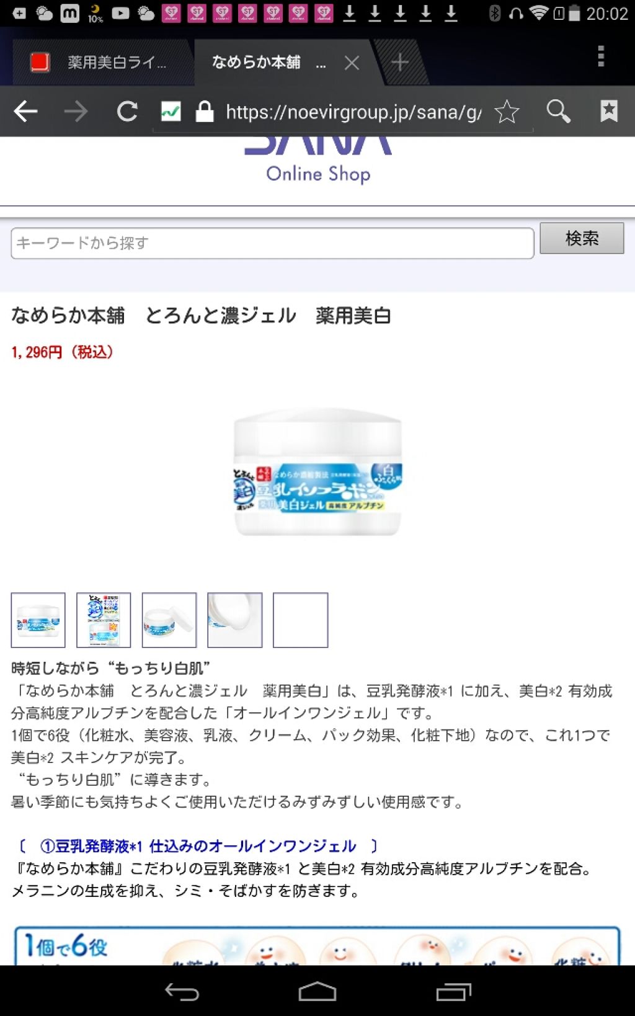Bookmark page with the star icon
This screenshot has height=1016, width=635.
[x=507, y=112]
